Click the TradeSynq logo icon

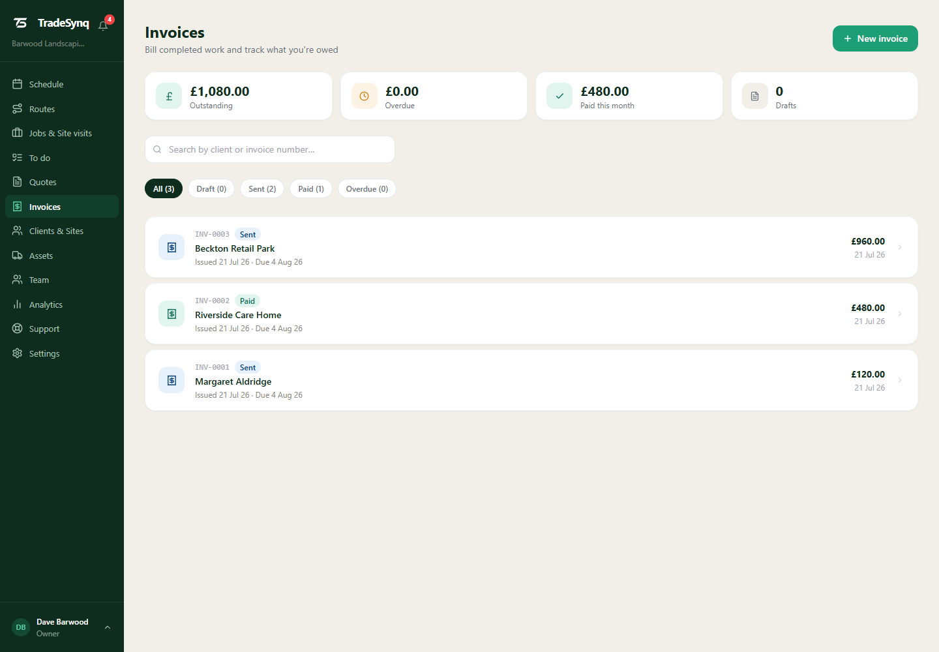click(21, 23)
